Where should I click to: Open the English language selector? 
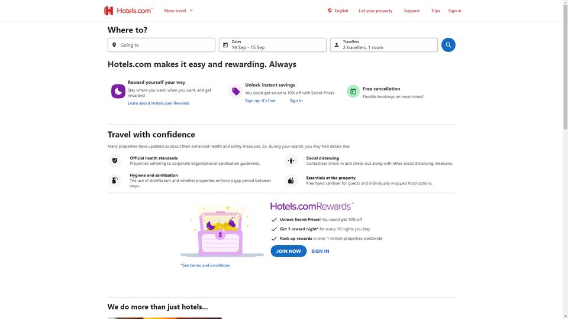tap(338, 11)
